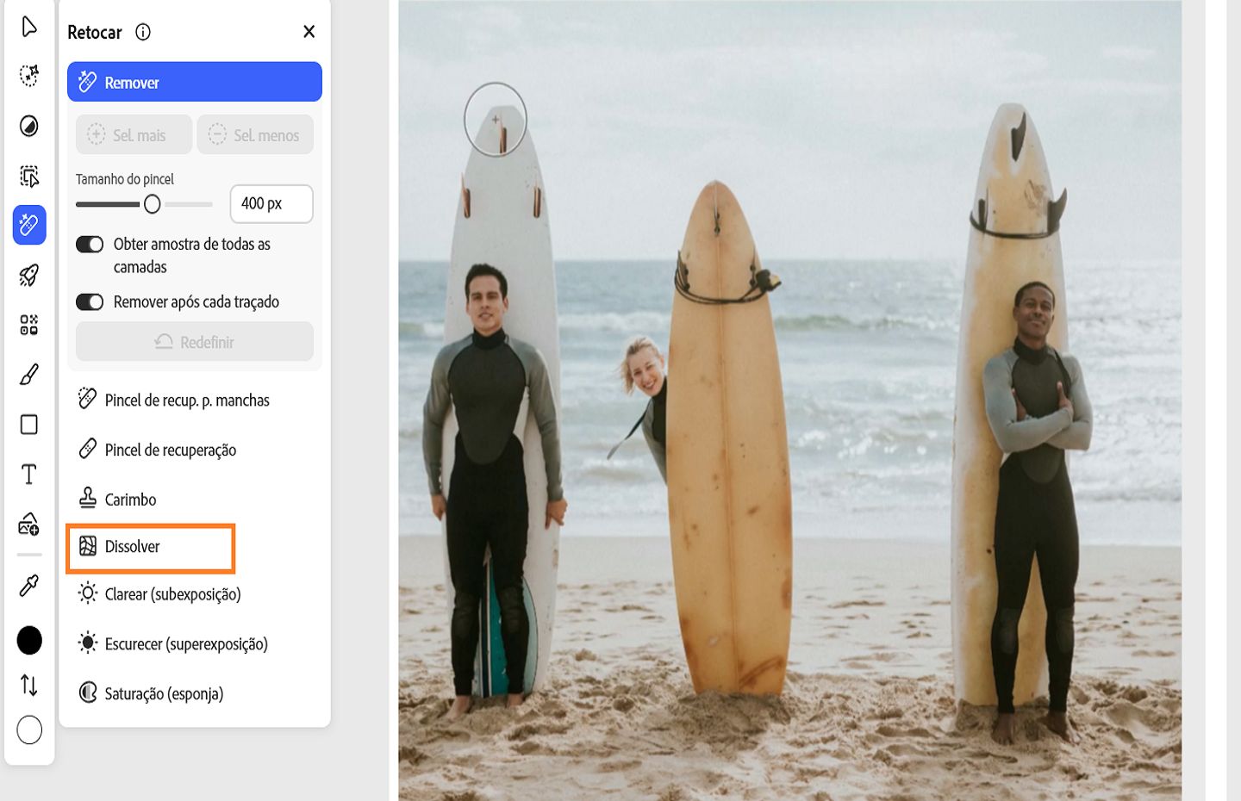Toggle 'Obter amostra de todas as camadas'
The width and height of the screenshot is (1241, 801).
click(90, 244)
